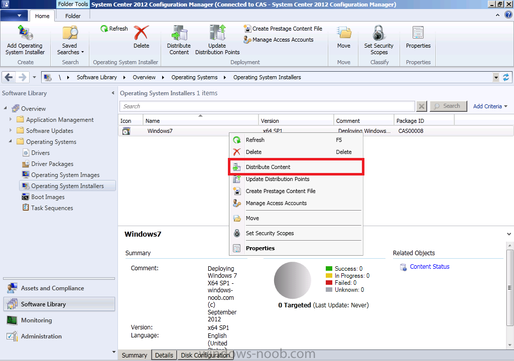
Task: Click Distribute Content ribbon icon
Action: tap(179, 33)
